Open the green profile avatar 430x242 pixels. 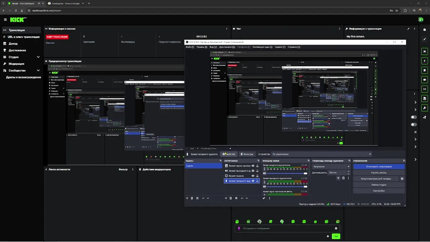tap(421, 20)
